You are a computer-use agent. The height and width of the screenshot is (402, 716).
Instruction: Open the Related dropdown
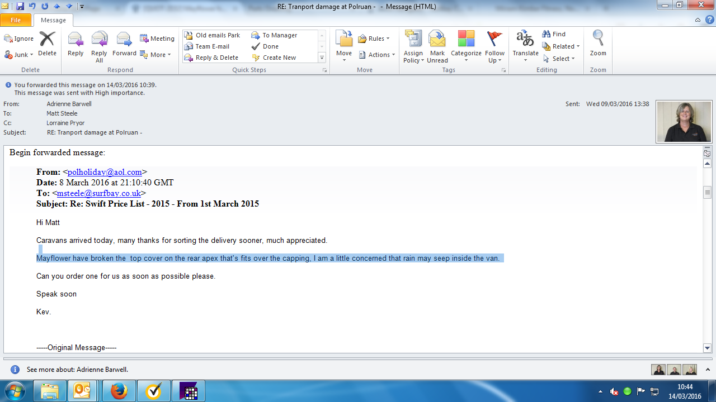[561, 46]
